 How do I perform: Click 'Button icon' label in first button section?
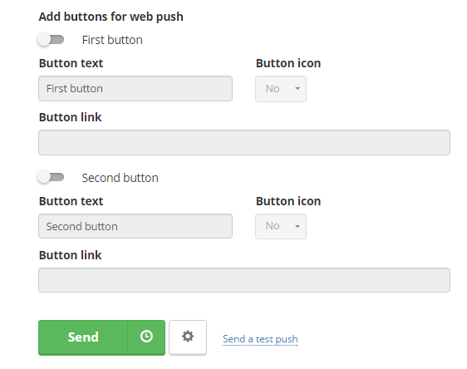pos(288,63)
